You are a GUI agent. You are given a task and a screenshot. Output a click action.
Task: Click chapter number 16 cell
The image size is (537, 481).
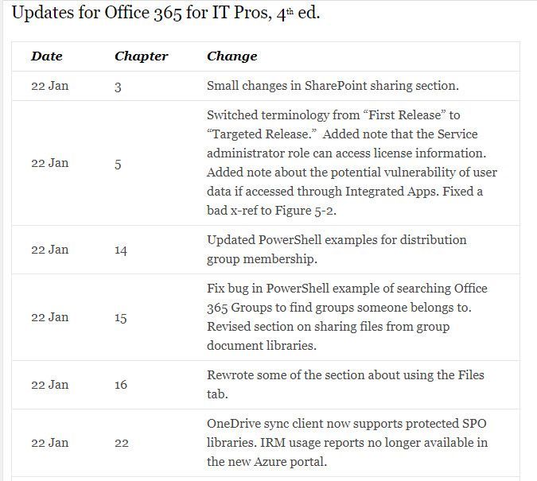121,385
